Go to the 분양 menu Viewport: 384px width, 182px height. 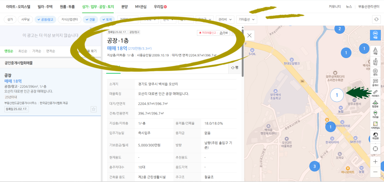(124, 7)
